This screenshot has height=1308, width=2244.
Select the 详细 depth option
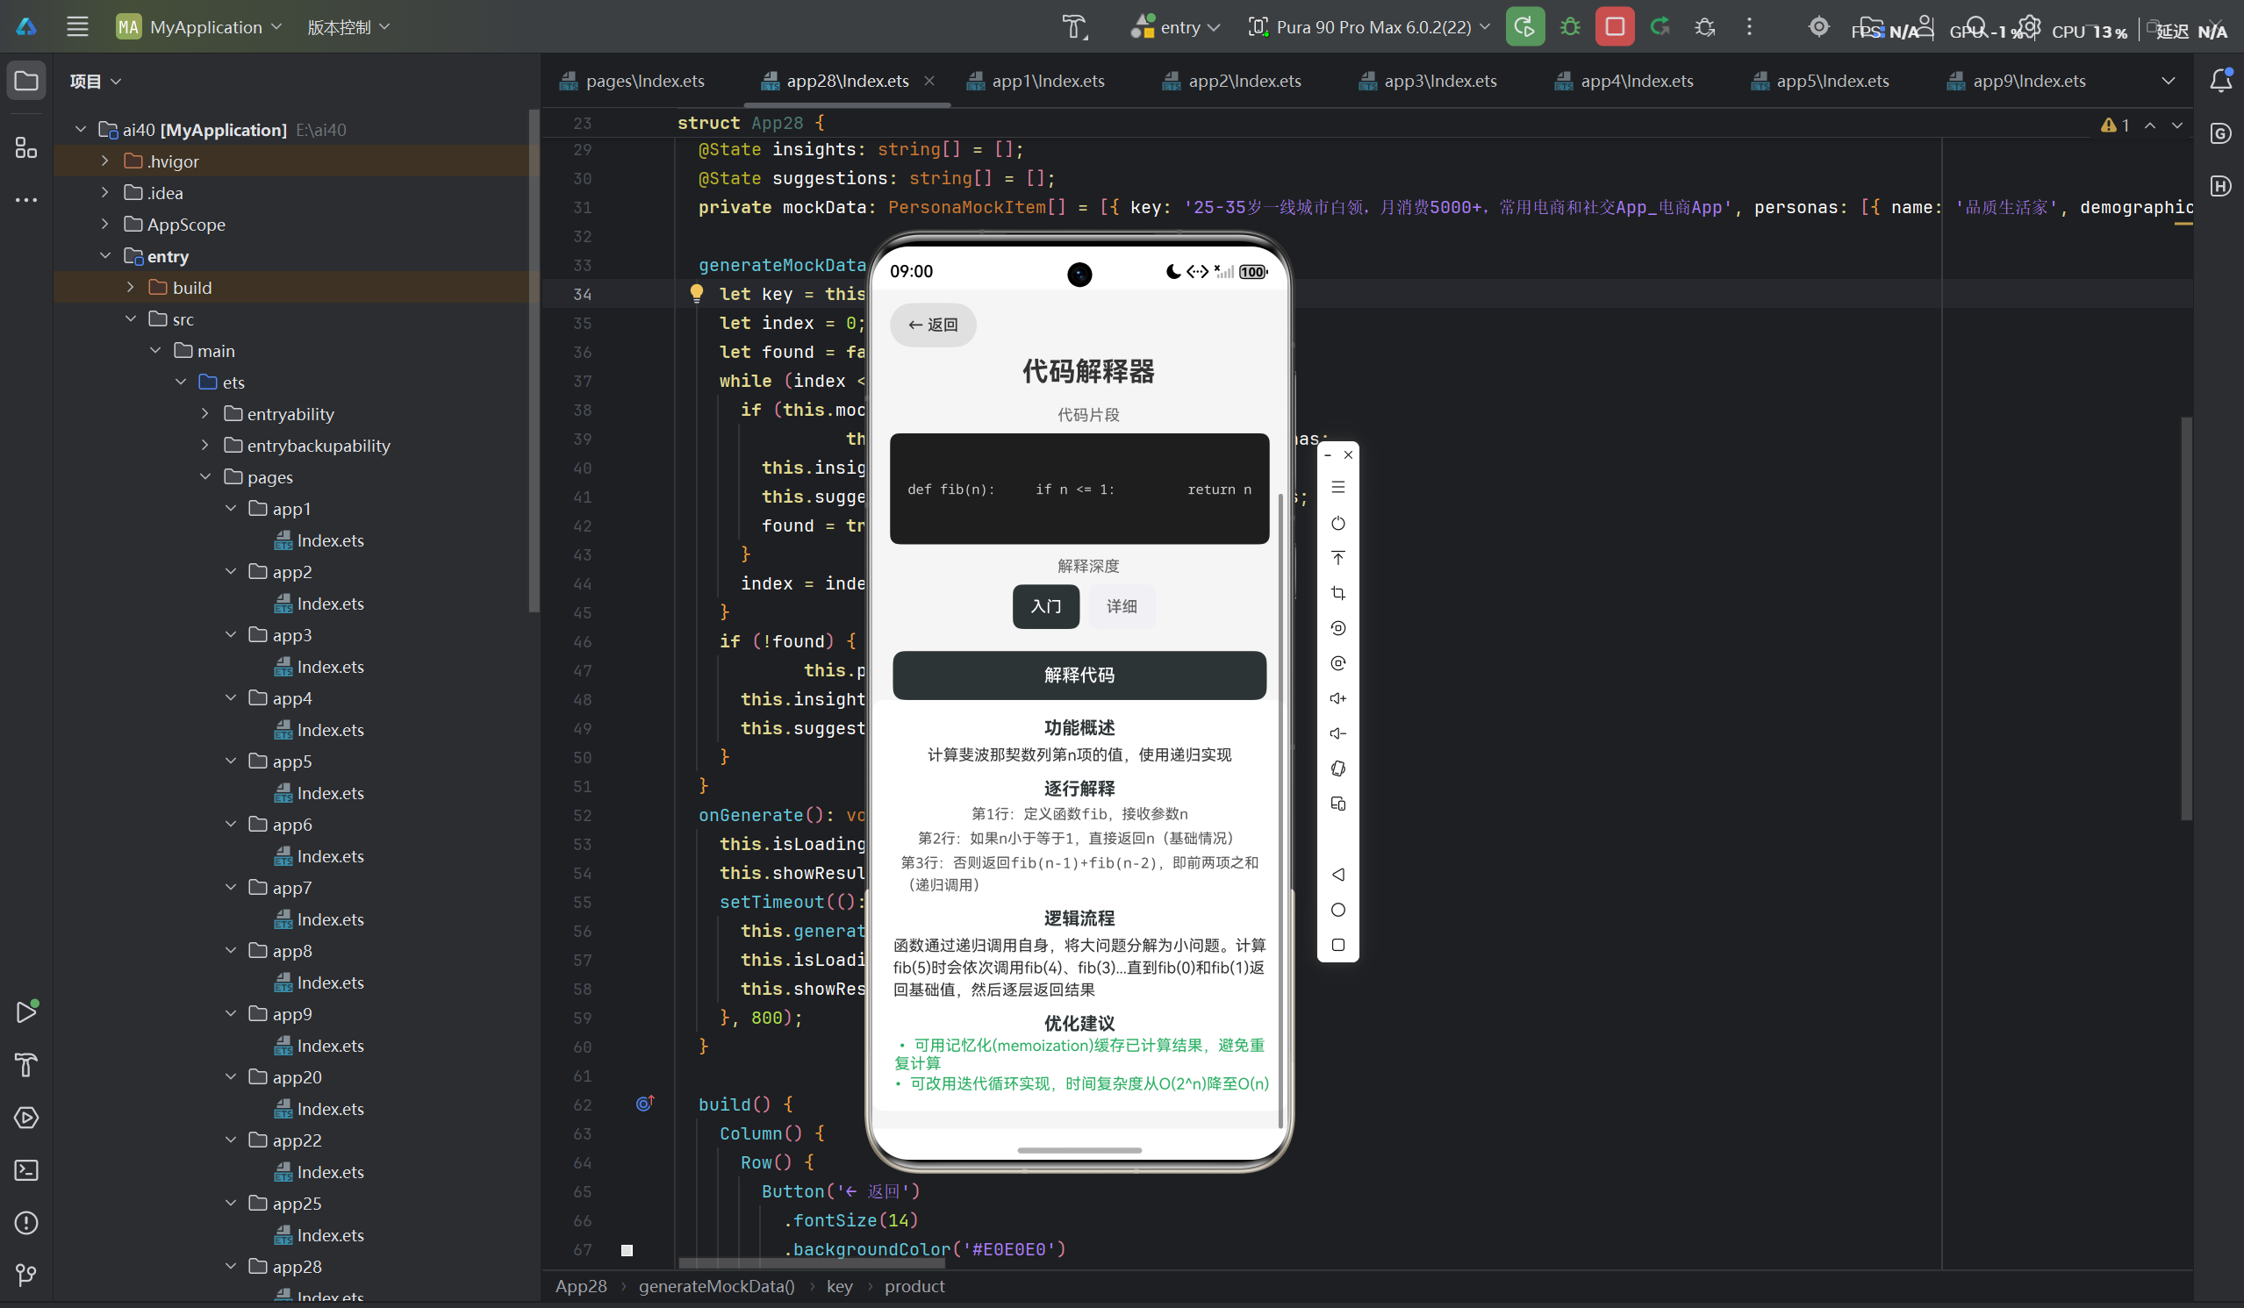[x=1121, y=606]
